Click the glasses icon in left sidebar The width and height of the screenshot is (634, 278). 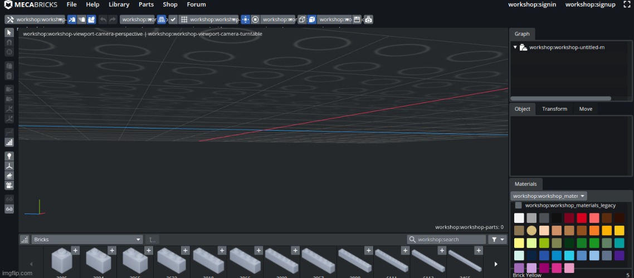(9, 209)
